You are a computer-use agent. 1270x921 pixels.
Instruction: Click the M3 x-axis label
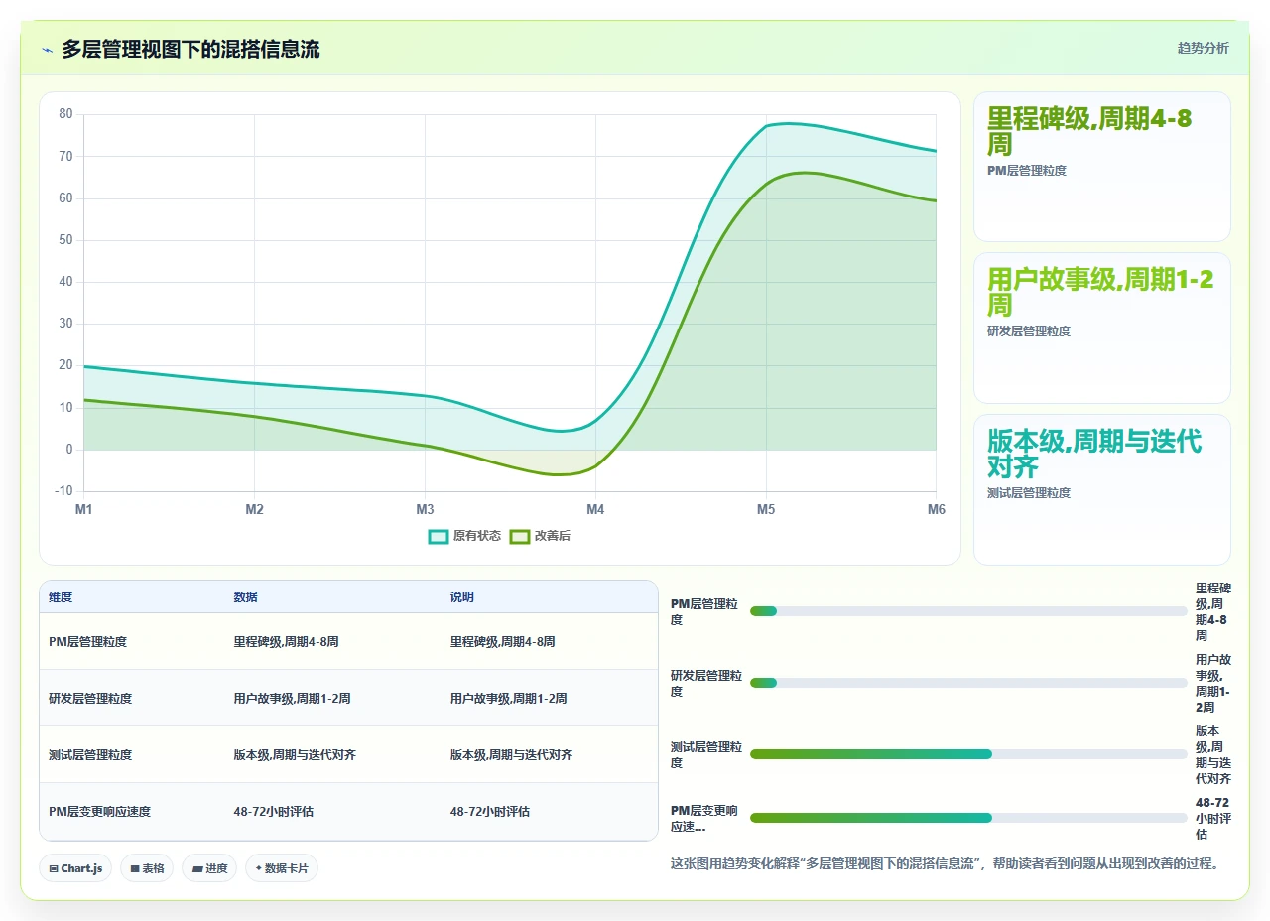pos(425,509)
